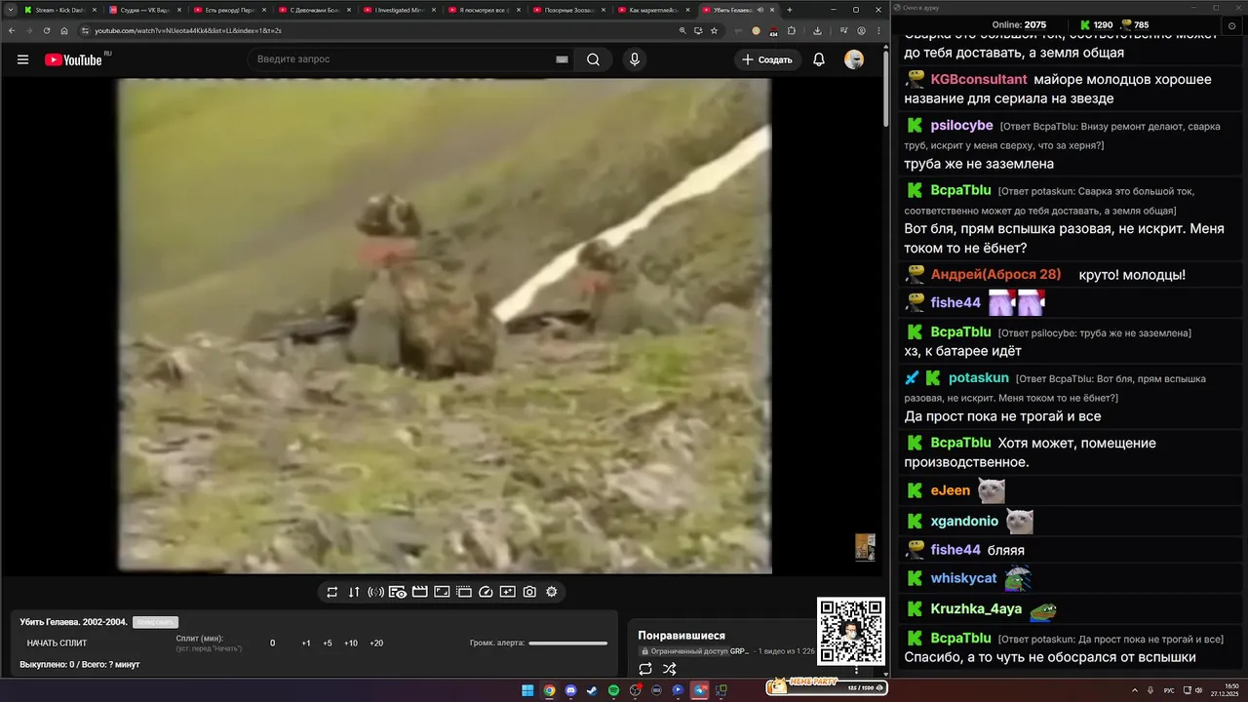Bookmark this page with the star
This screenshot has height=702, width=1248.
(714, 30)
